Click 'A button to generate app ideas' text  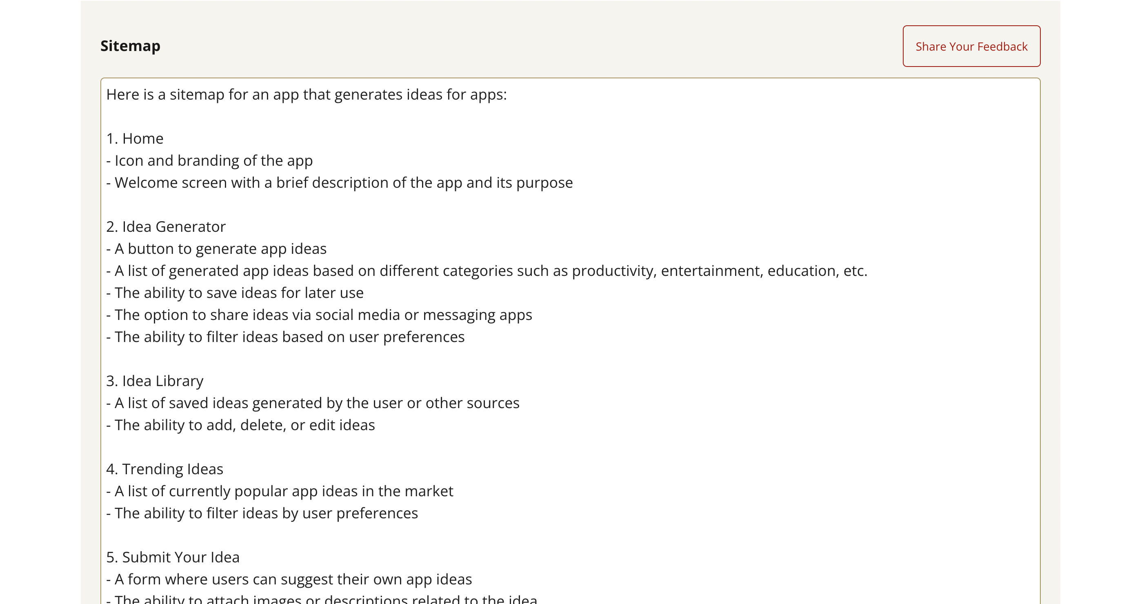click(x=216, y=249)
